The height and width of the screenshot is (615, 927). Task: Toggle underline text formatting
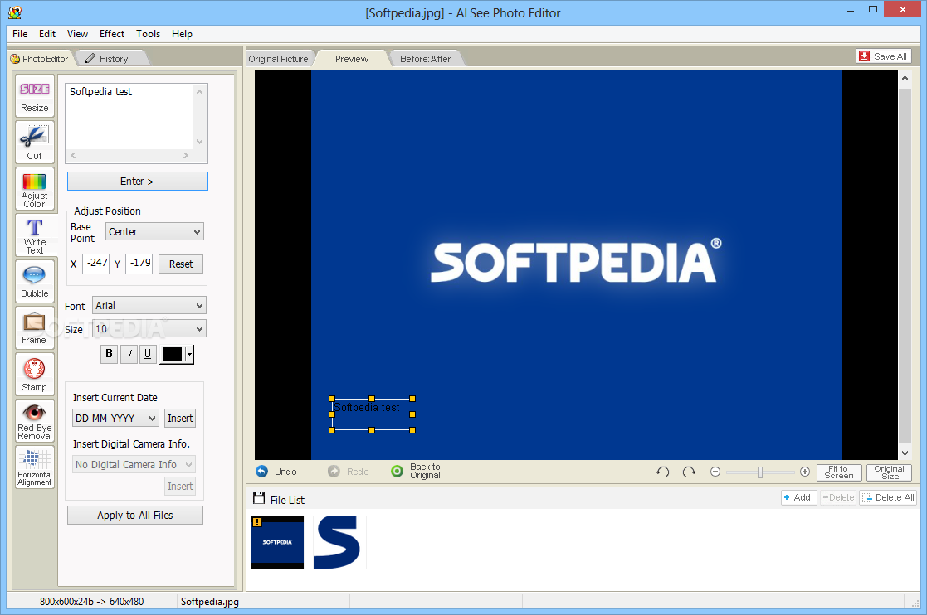coord(148,354)
